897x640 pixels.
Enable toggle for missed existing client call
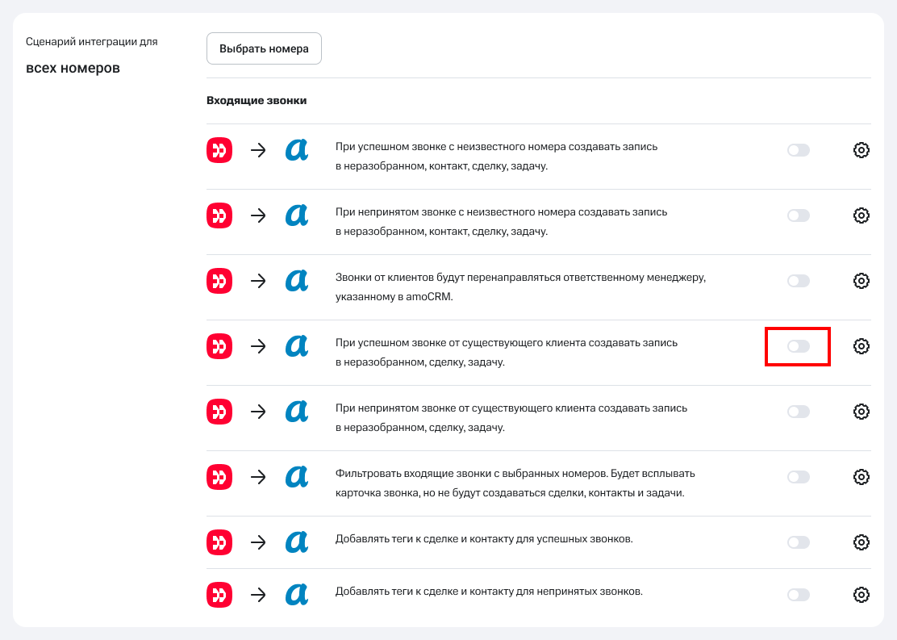coord(798,412)
